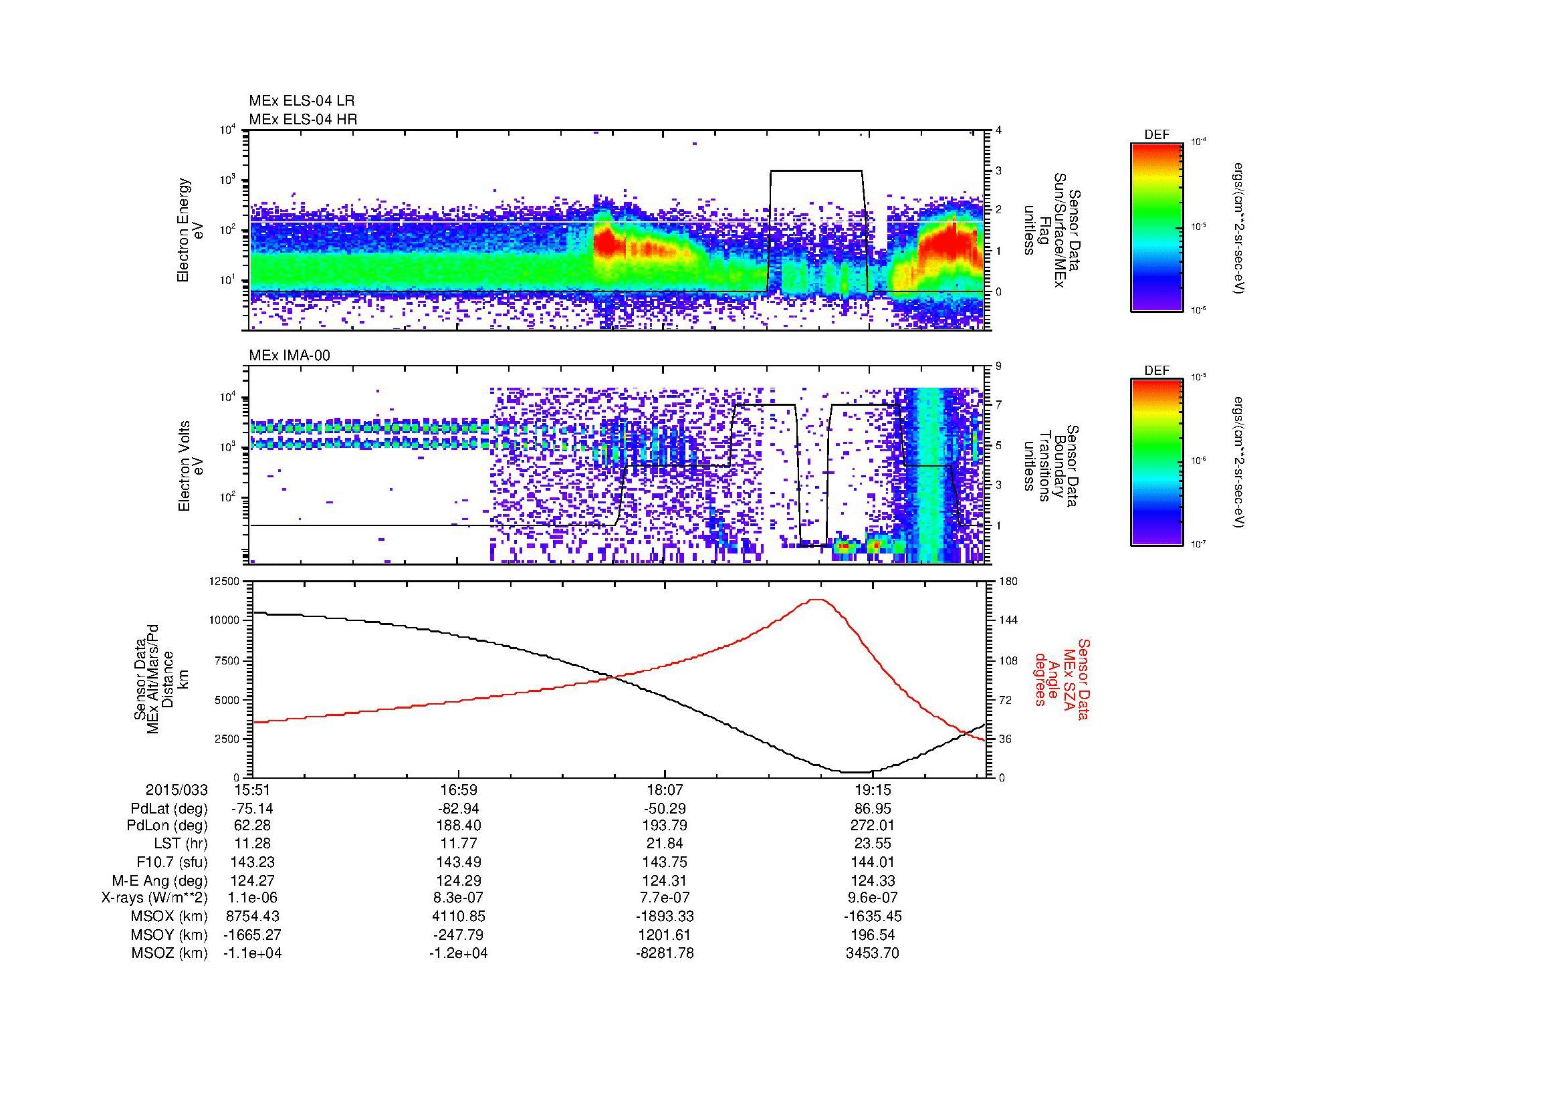
Task: Click the LST value '23.55'
Action: pyautogui.click(x=873, y=844)
